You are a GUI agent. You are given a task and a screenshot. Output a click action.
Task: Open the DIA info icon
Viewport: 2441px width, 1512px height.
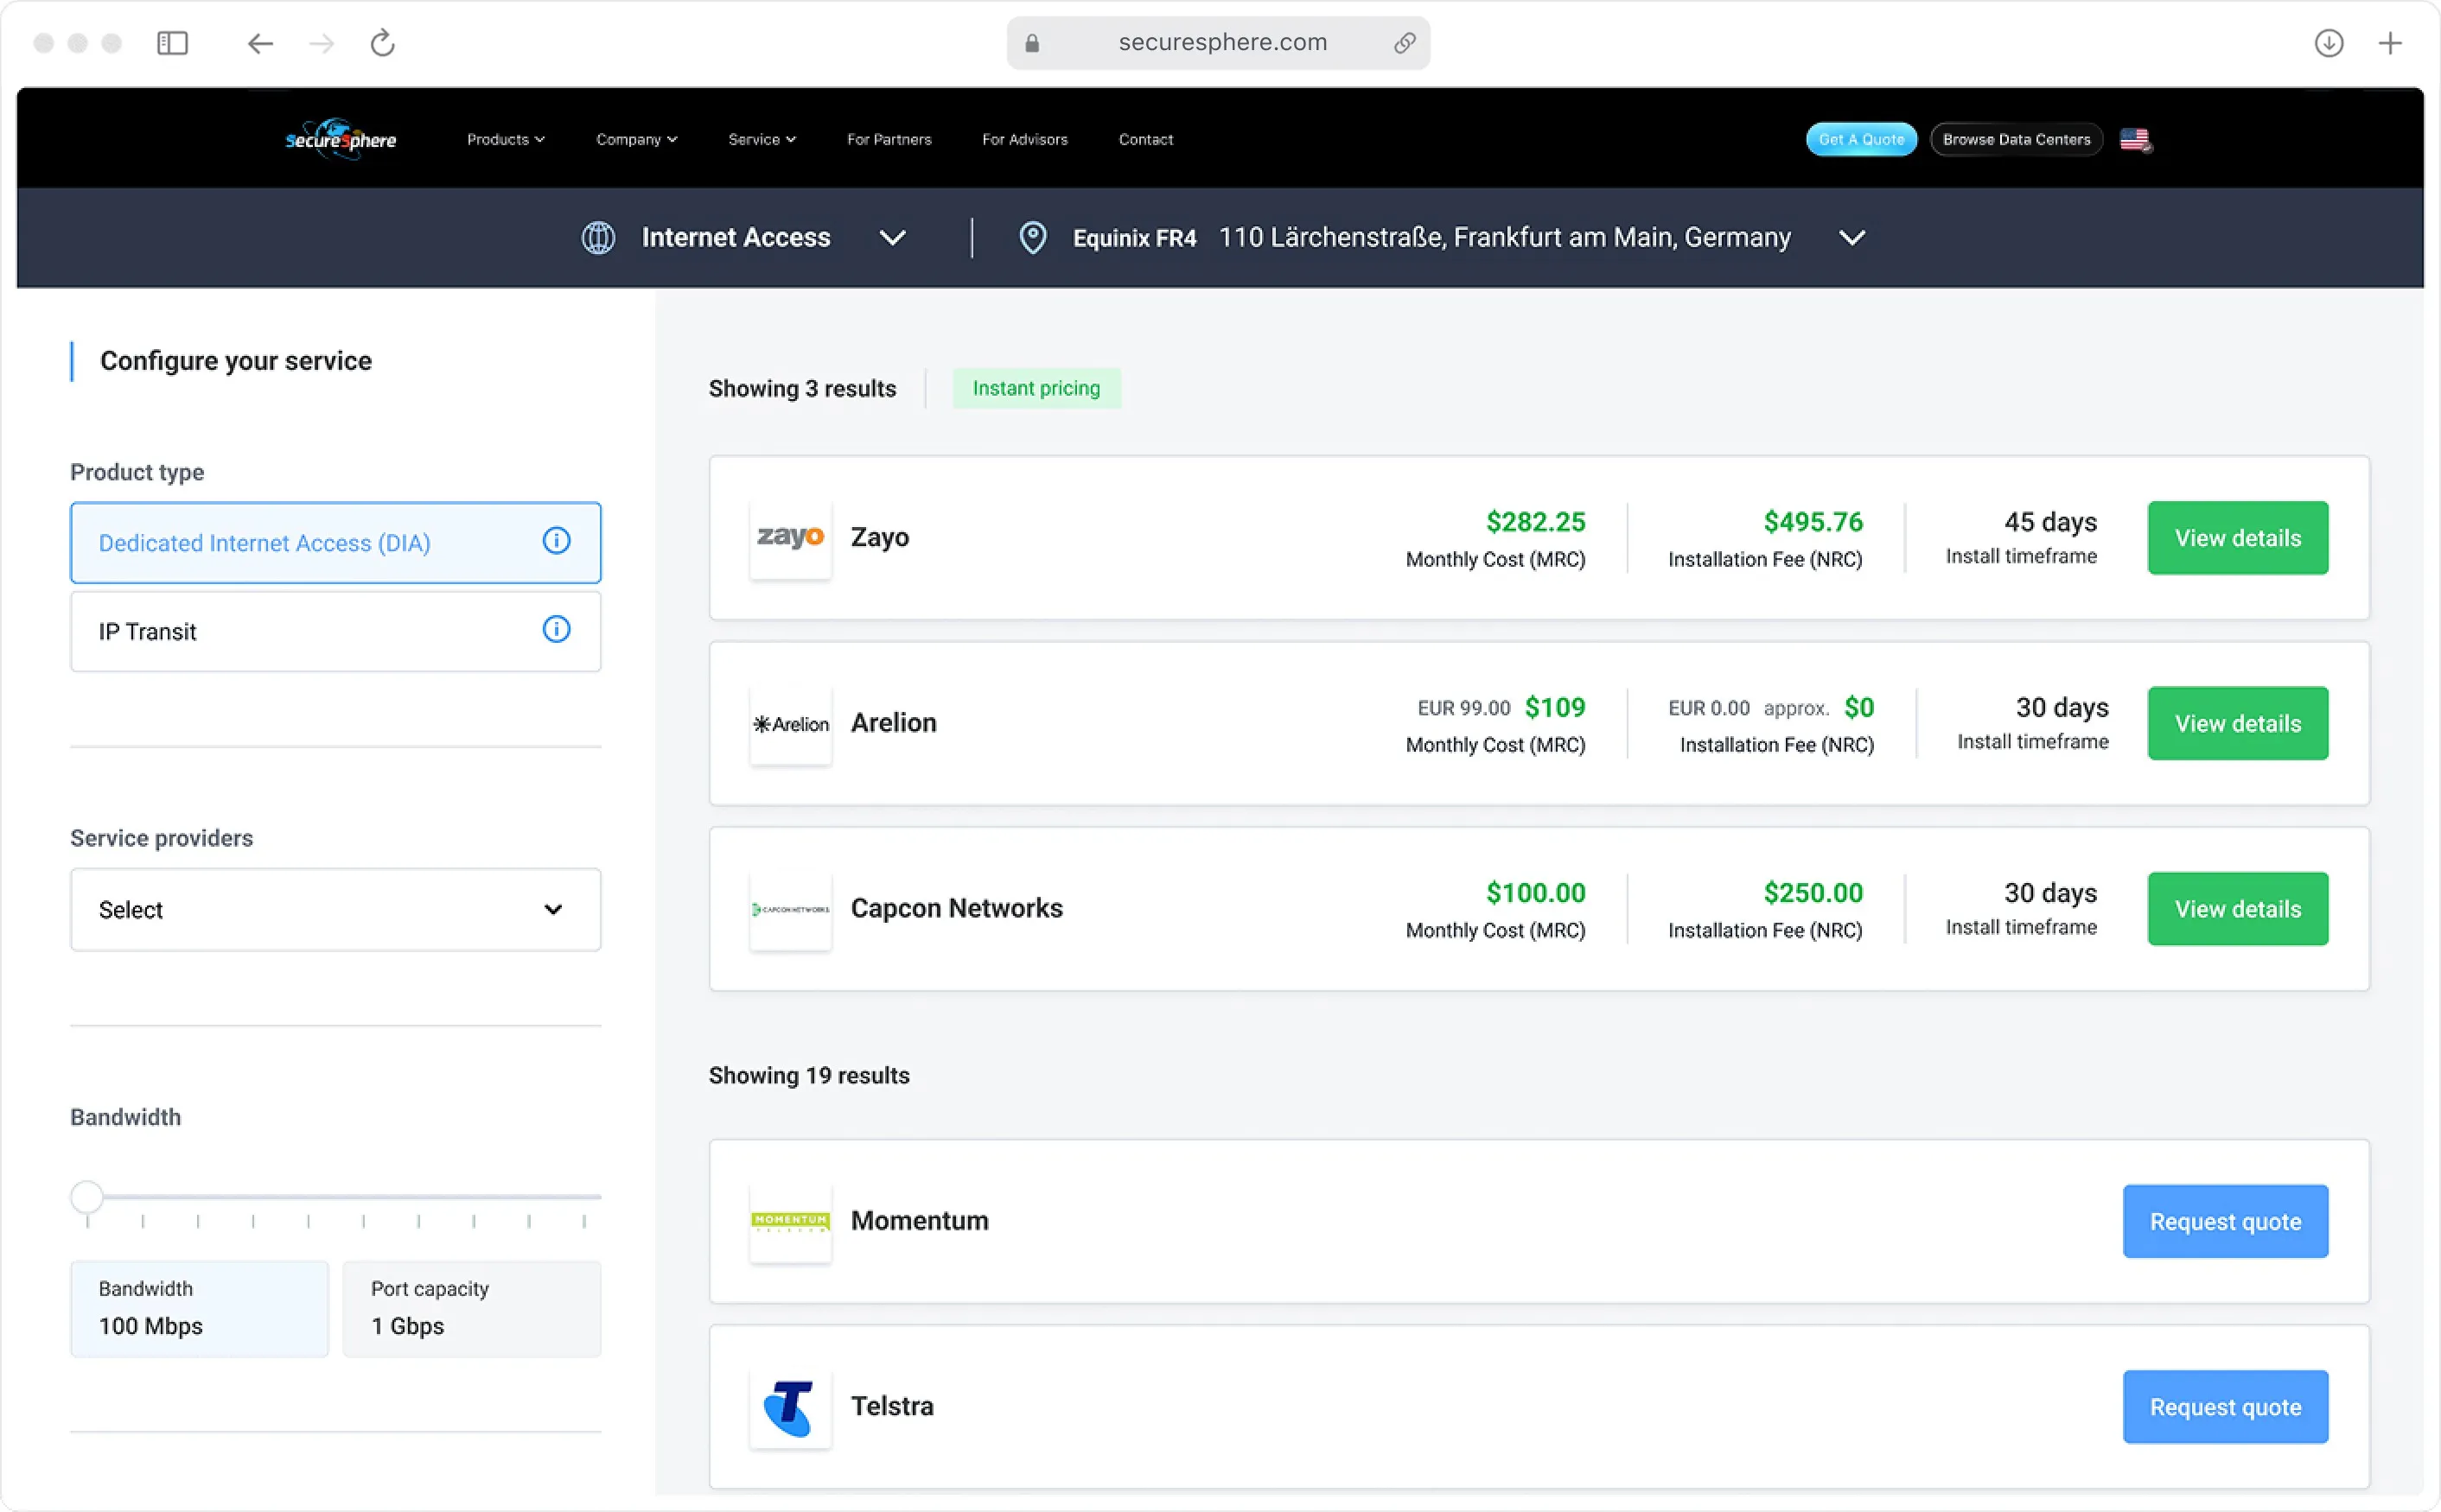pyautogui.click(x=557, y=541)
